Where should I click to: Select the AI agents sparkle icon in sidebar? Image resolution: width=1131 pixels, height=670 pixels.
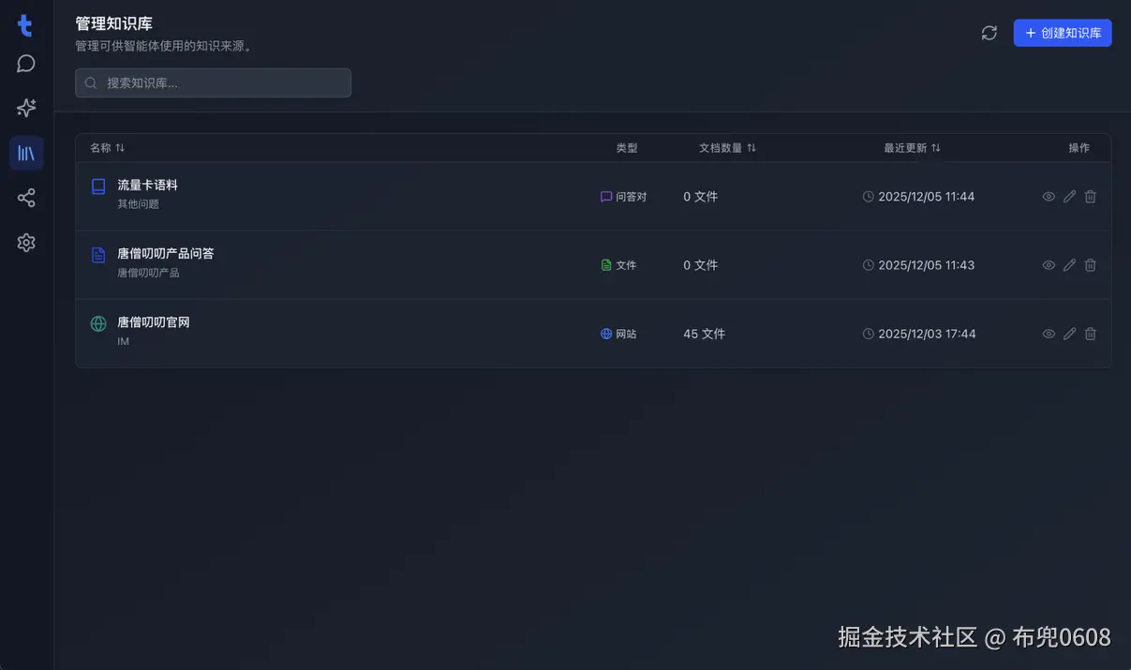tap(25, 108)
